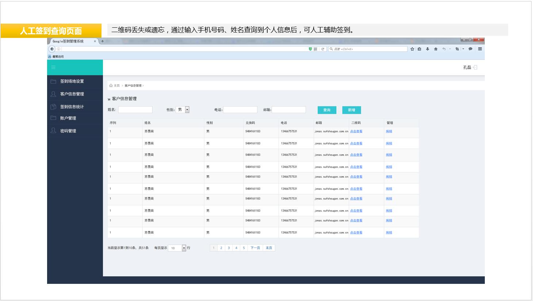Open the undo history dropdown arrow
The height and width of the screenshot is (301, 533).
[450, 49]
